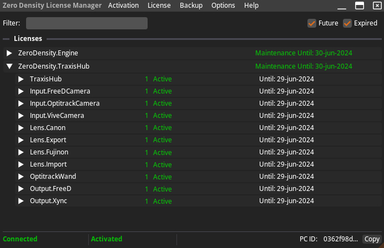The image size is (384, 248).
Task: Uncheck the Future licenses checkbox
Action: tap(312, 23)
